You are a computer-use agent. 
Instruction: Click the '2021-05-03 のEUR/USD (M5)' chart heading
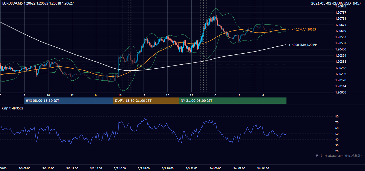click(x=336, y=3)
